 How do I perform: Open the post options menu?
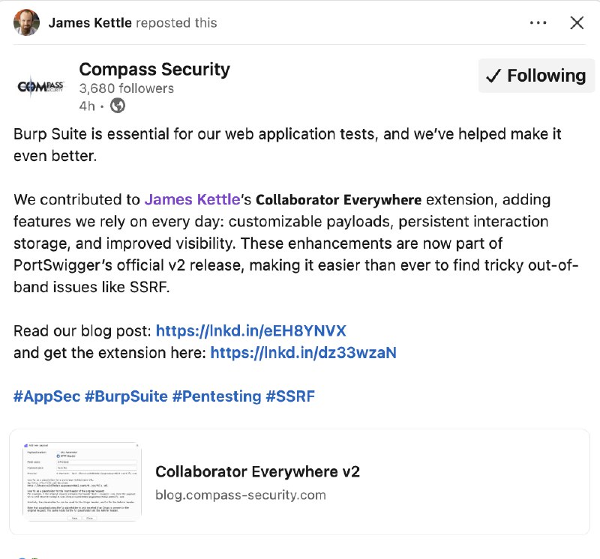point(537,23)
